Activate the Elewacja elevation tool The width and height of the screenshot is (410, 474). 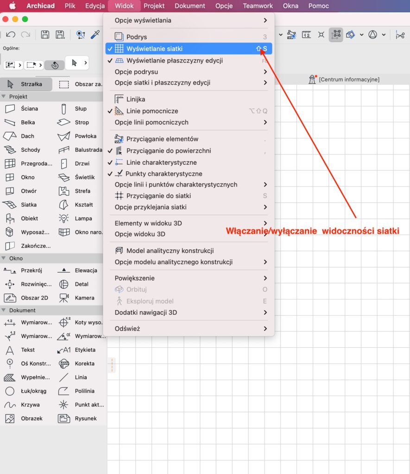77,270
